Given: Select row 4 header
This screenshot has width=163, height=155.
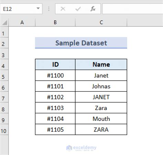Looking at the screenshot, I should (x=4, y=65).
